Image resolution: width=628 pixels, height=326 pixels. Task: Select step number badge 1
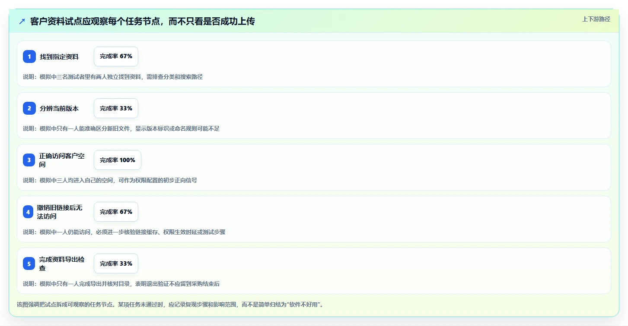point(29,56)
